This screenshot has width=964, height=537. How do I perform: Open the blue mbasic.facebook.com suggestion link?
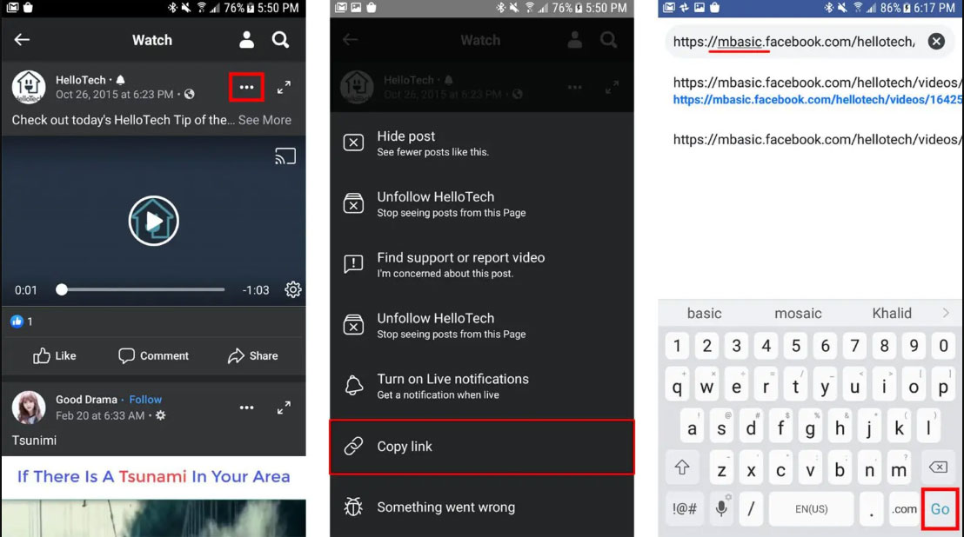coord(817,99)
